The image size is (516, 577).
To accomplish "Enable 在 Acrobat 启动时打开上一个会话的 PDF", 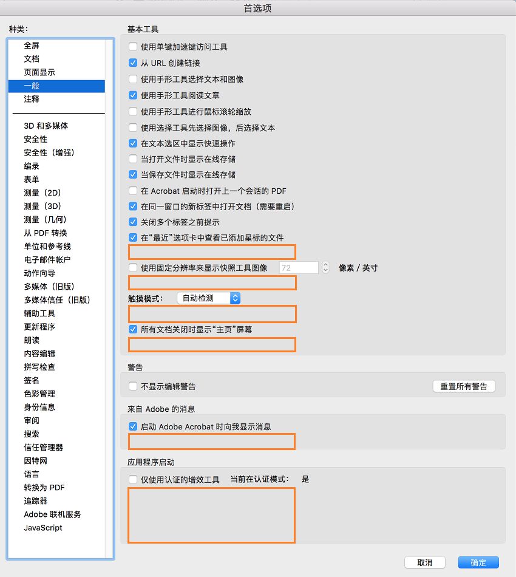I will click(132, 190).
